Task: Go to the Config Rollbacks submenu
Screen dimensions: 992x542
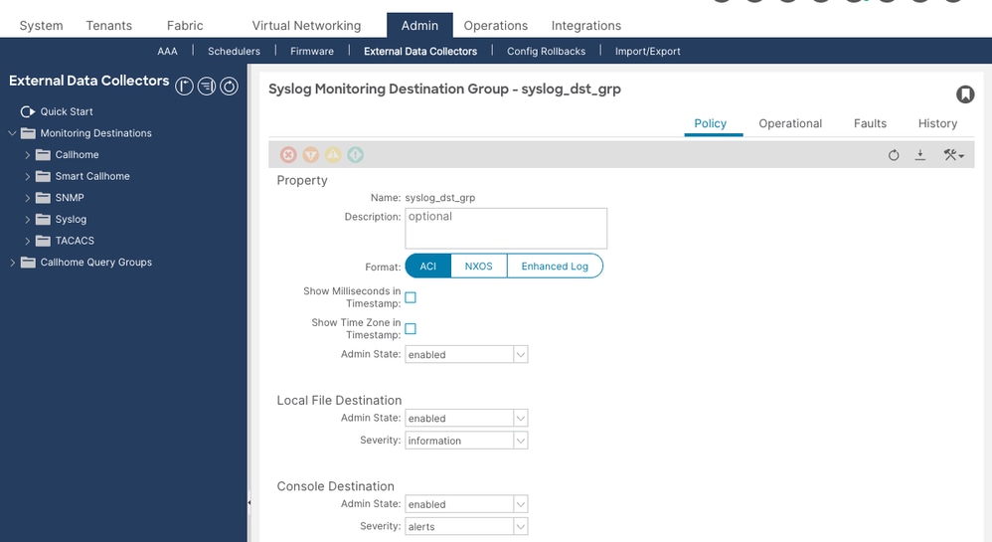Action: point(546,52)
